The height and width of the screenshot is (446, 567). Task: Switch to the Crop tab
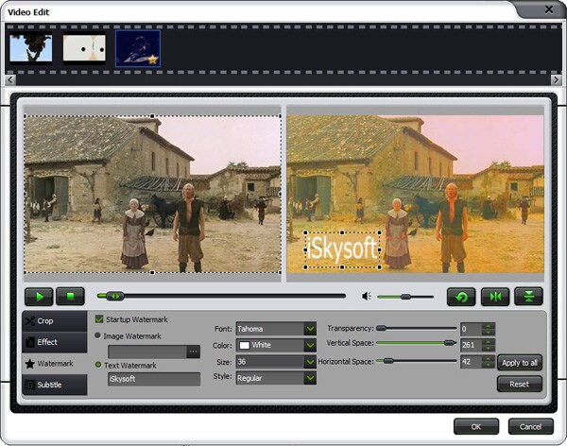coord(55,321)
